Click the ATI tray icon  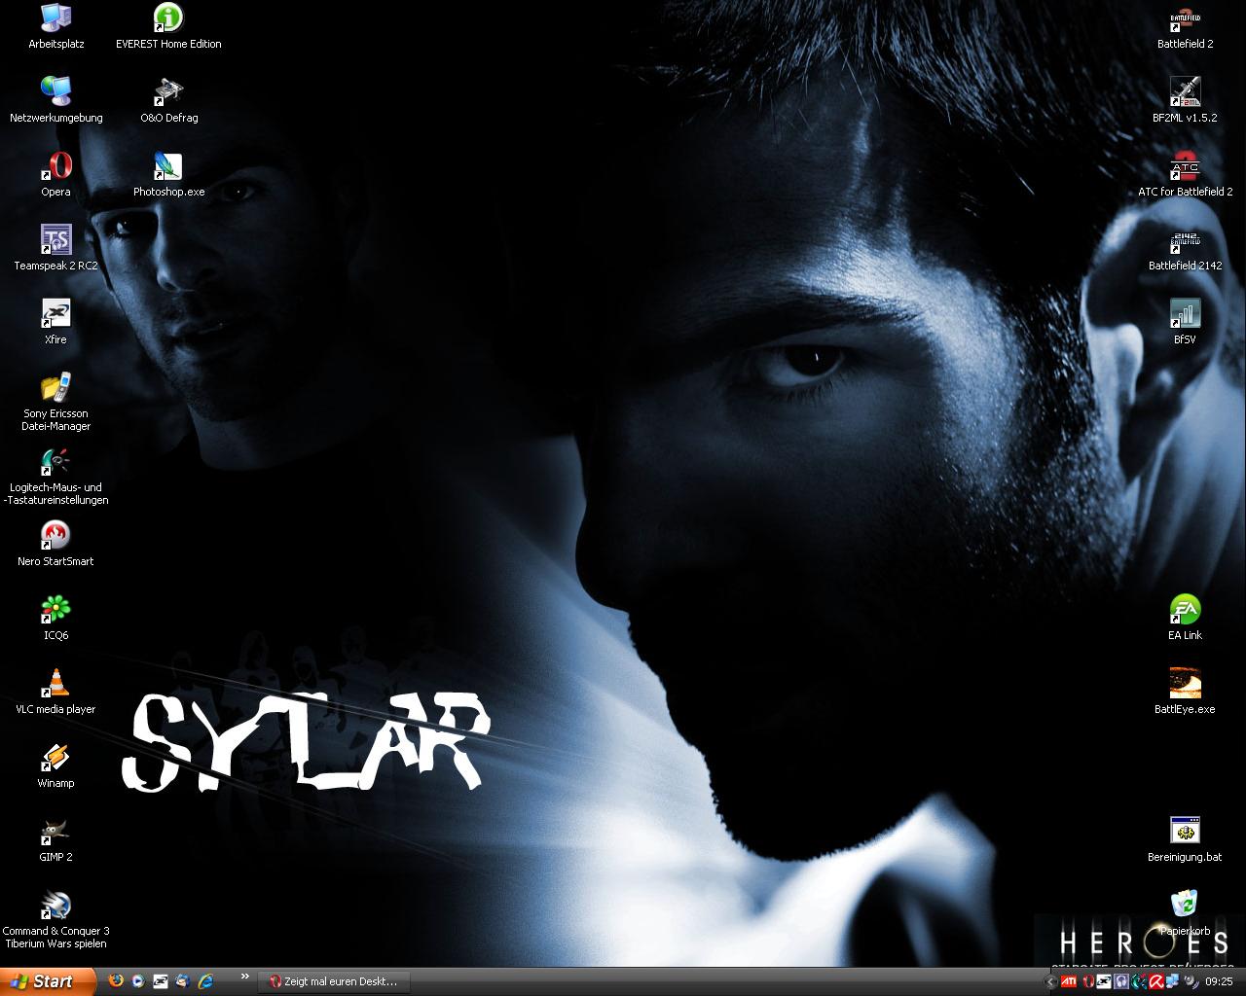(1069, 981)
